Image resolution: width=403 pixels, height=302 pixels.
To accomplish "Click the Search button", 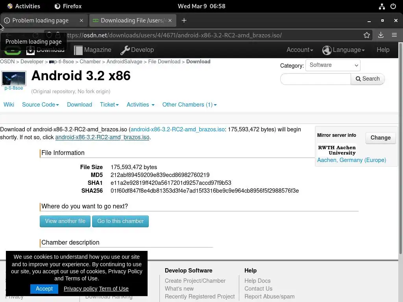I will click(x=368, y=79).
